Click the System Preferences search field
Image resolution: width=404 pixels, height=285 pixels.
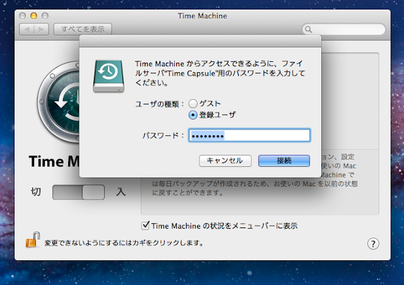[343, 30]
